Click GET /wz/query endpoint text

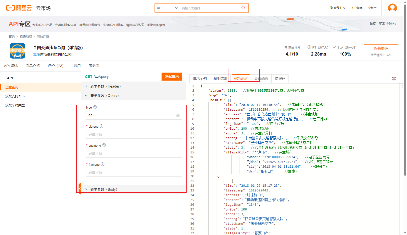(x=97, y=77)
